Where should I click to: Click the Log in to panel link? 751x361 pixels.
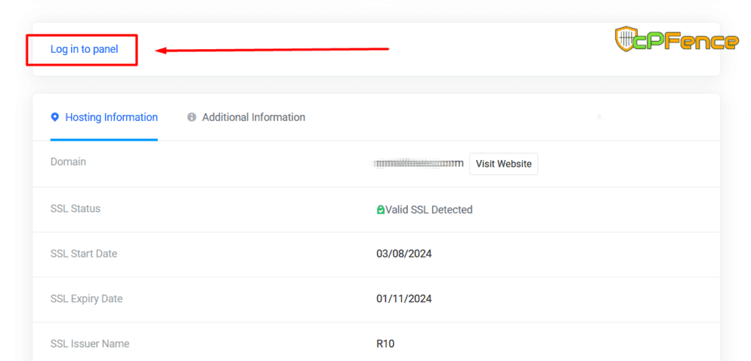point(84,49)
